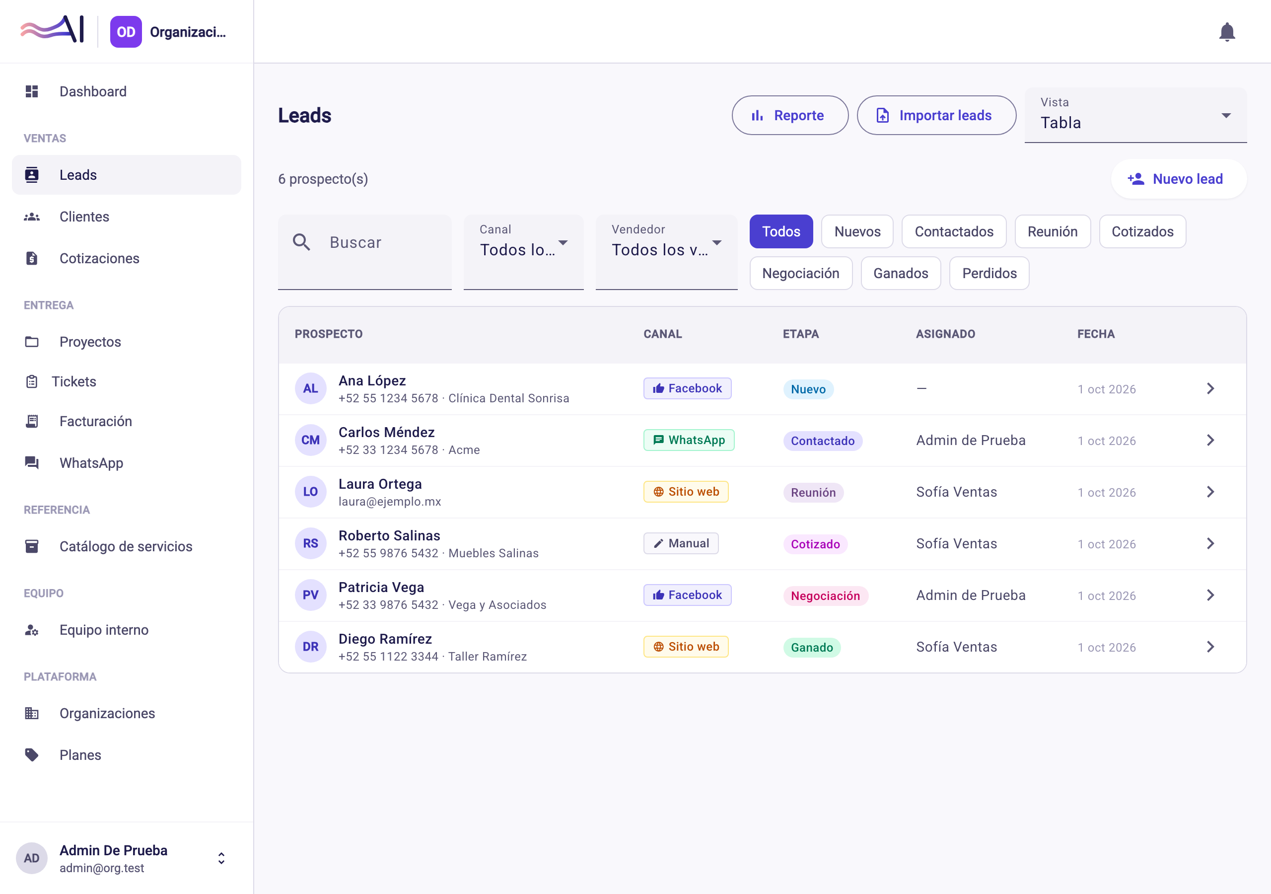Filter by Negociación stage
The width and height of the screenshot is (1271, 894).
click(800, 273)
